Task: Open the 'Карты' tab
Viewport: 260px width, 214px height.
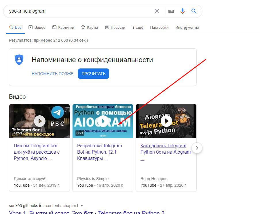Action: (90, 27)
